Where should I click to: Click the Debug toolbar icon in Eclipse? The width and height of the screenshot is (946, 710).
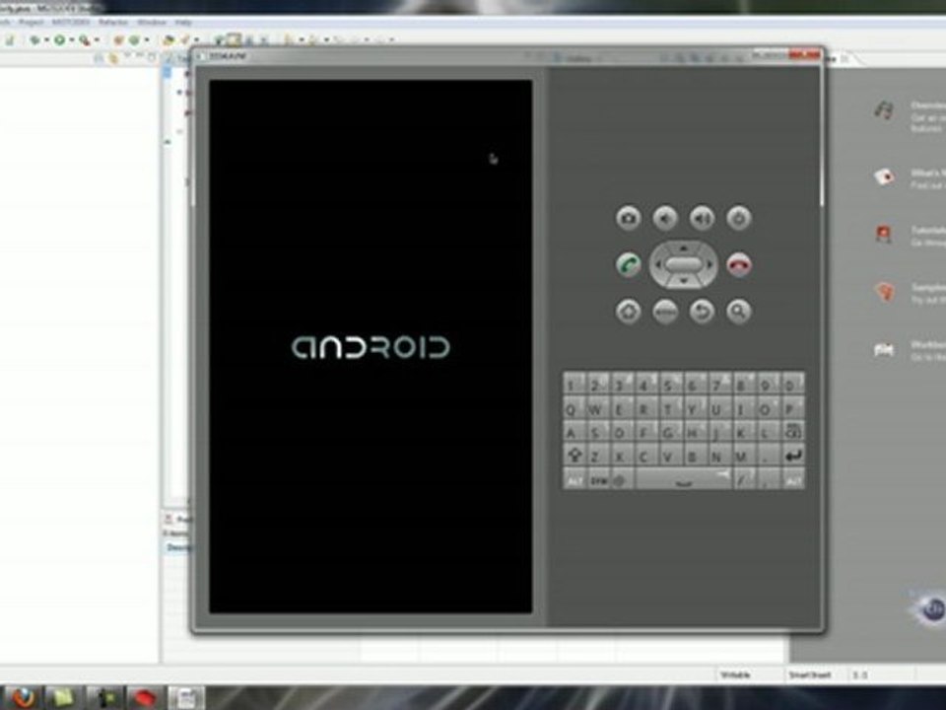click(x=35, y=39)
